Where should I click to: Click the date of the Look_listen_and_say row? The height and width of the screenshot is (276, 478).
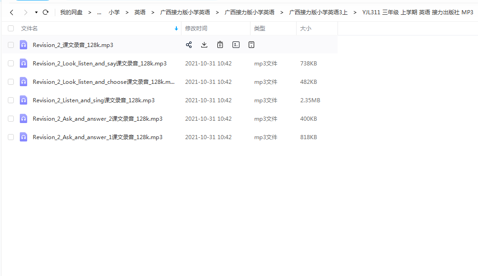pyautogui.click(x=208, y=64)
